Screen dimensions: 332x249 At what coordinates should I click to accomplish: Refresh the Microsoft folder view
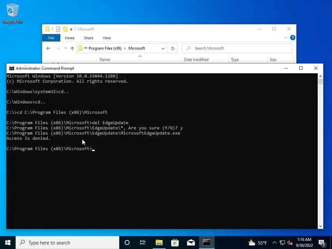172,49
